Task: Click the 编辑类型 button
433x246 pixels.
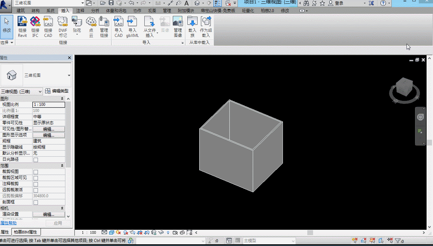Action: coord(57,91)
